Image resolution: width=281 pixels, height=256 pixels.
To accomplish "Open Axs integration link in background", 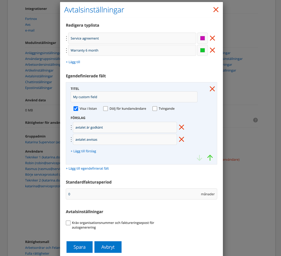I will (28, 25).
